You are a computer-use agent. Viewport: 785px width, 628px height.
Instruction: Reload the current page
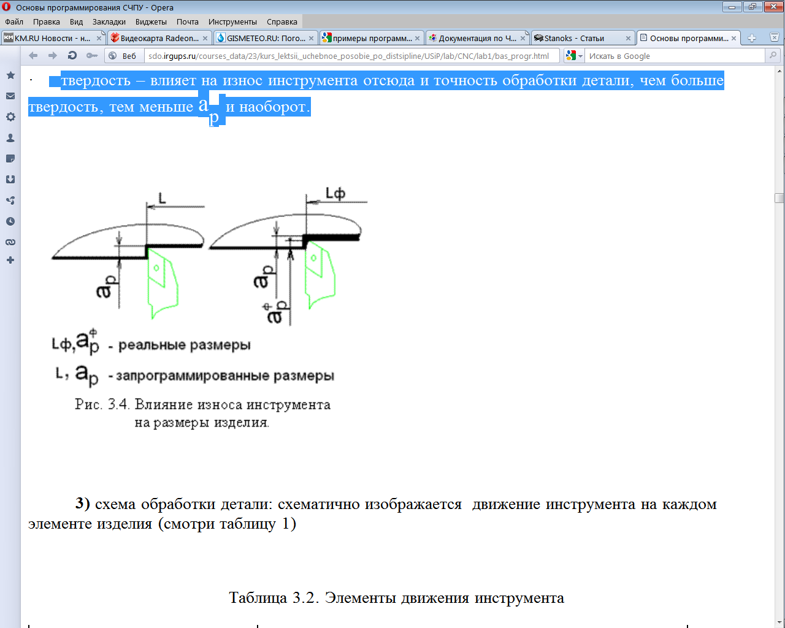pyautogui.click(x=72, y=56)
